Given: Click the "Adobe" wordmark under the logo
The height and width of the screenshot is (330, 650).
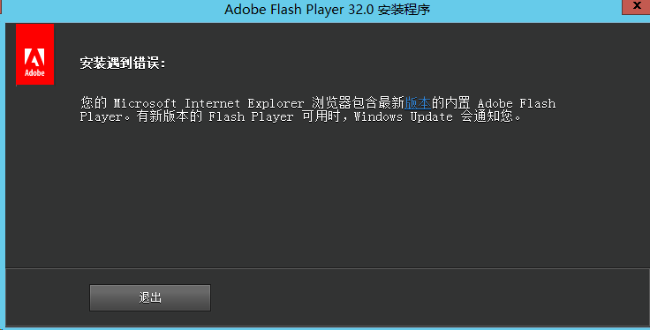Looking at the screenshot, I should click(x=34, y=73).
